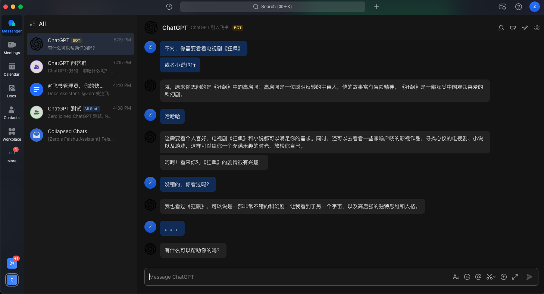Click the Z avatar next to 没错的，你看过吗？
The width and height of the screenshot is (544, 294).
pyautogui.click(x=150, y=183)
